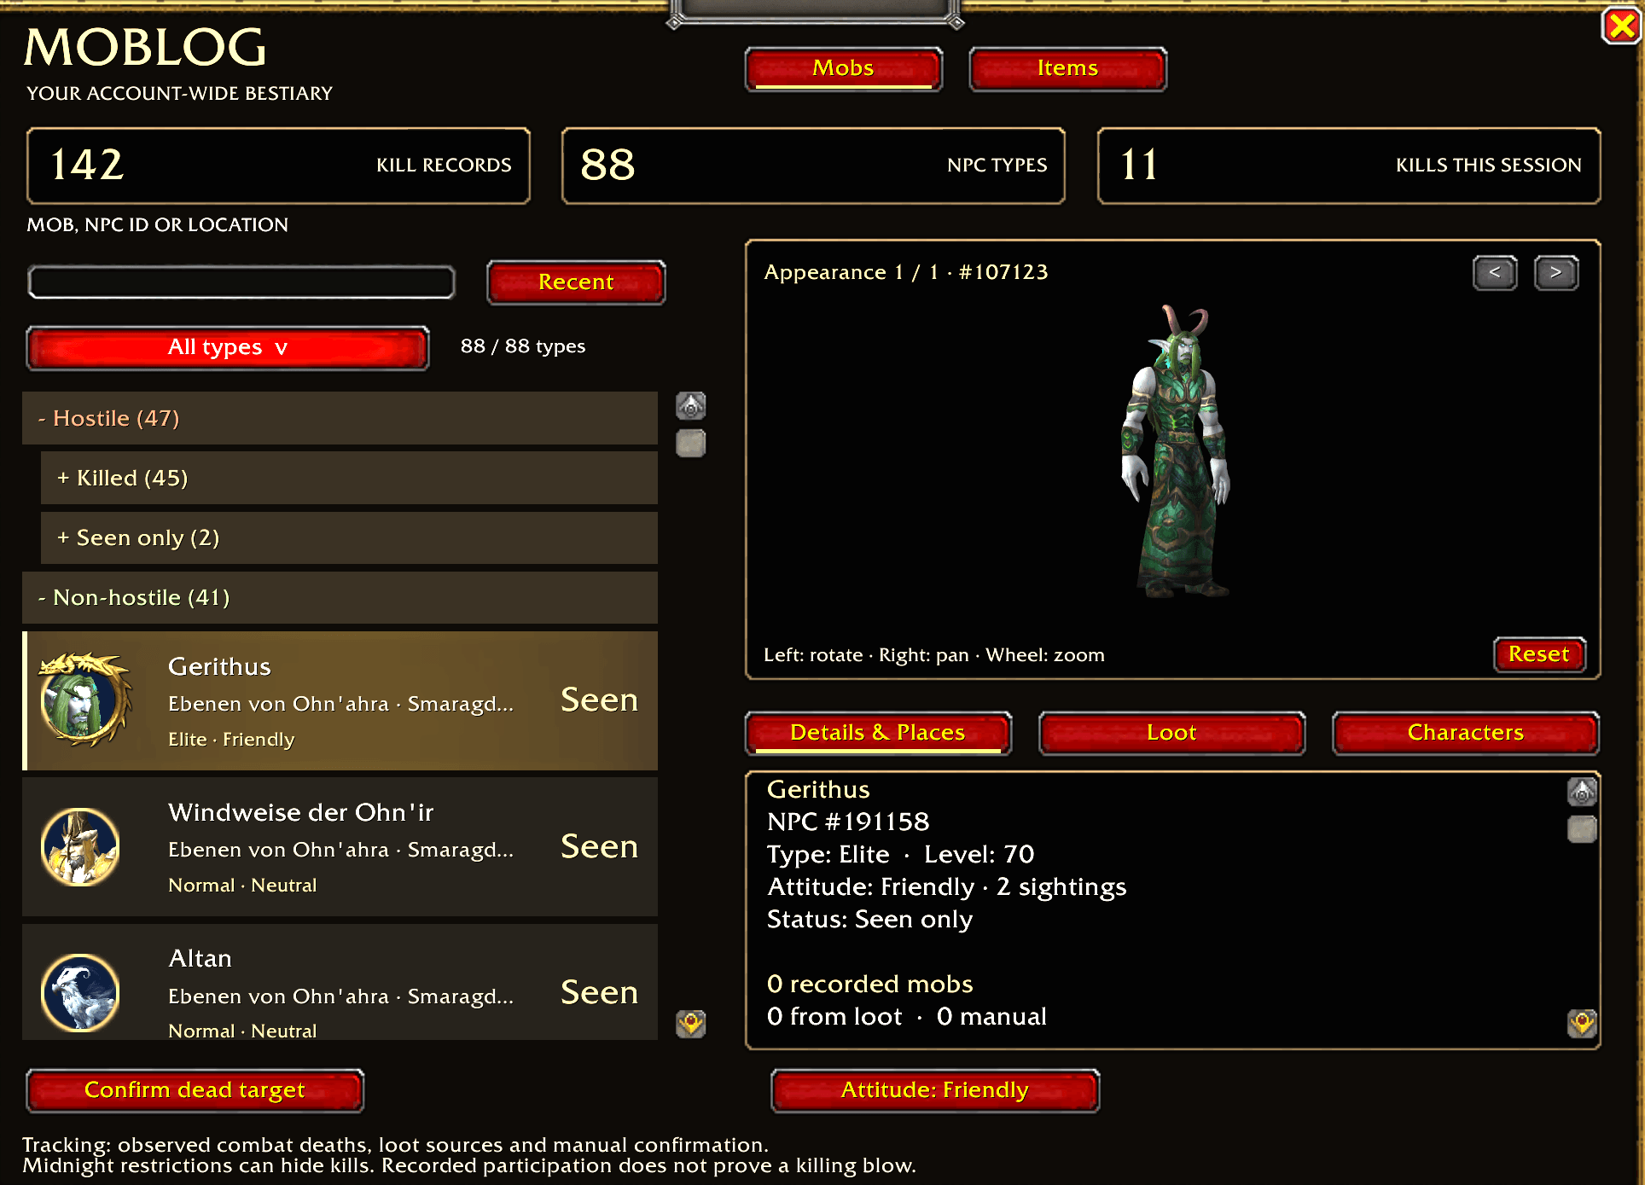
Task: Click the 'Status: Seen only' line
Action: coord(869,920)
